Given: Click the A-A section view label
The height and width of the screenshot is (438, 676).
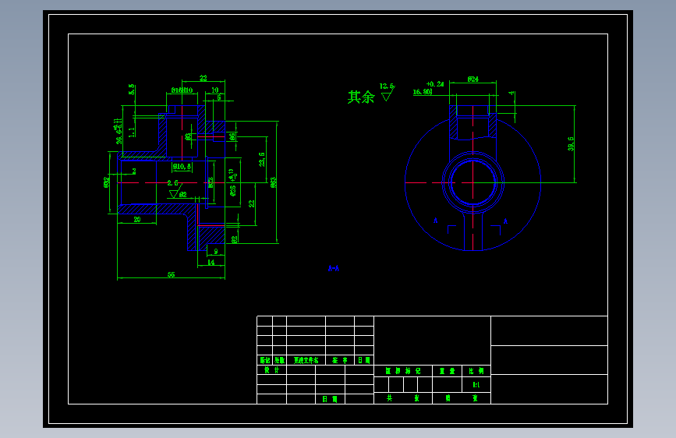Looking at the screenshot, I should point(334,269).
